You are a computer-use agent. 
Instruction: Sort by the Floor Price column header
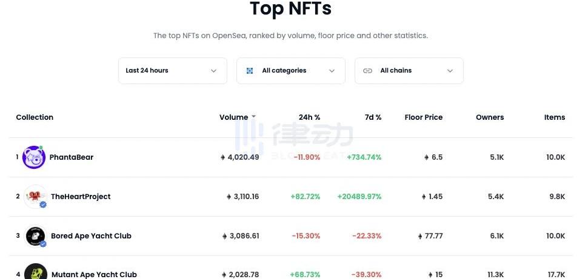(423, 117)
